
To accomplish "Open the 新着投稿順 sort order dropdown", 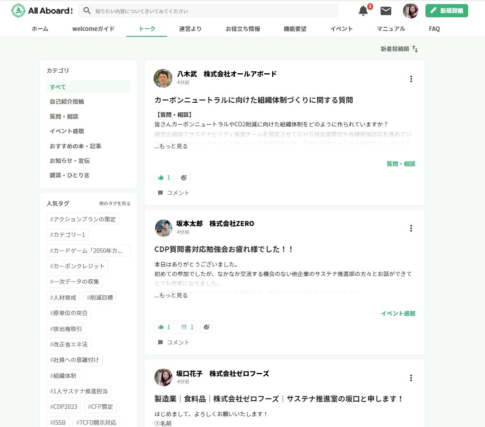I will pos(399,48).
